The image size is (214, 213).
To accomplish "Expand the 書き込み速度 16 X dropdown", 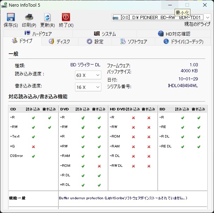I will [x=88, y=87].
